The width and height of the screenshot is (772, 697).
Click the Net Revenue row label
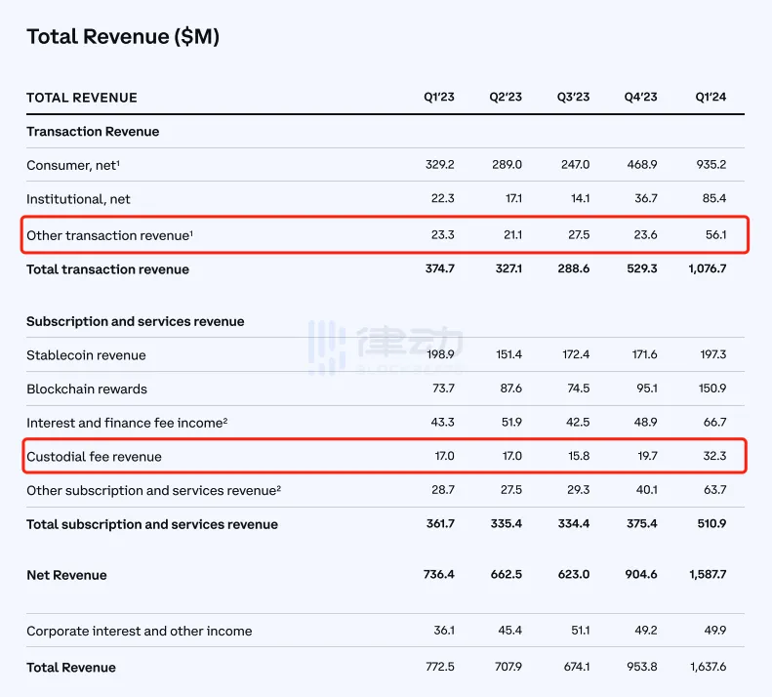(x=66, y=575)
